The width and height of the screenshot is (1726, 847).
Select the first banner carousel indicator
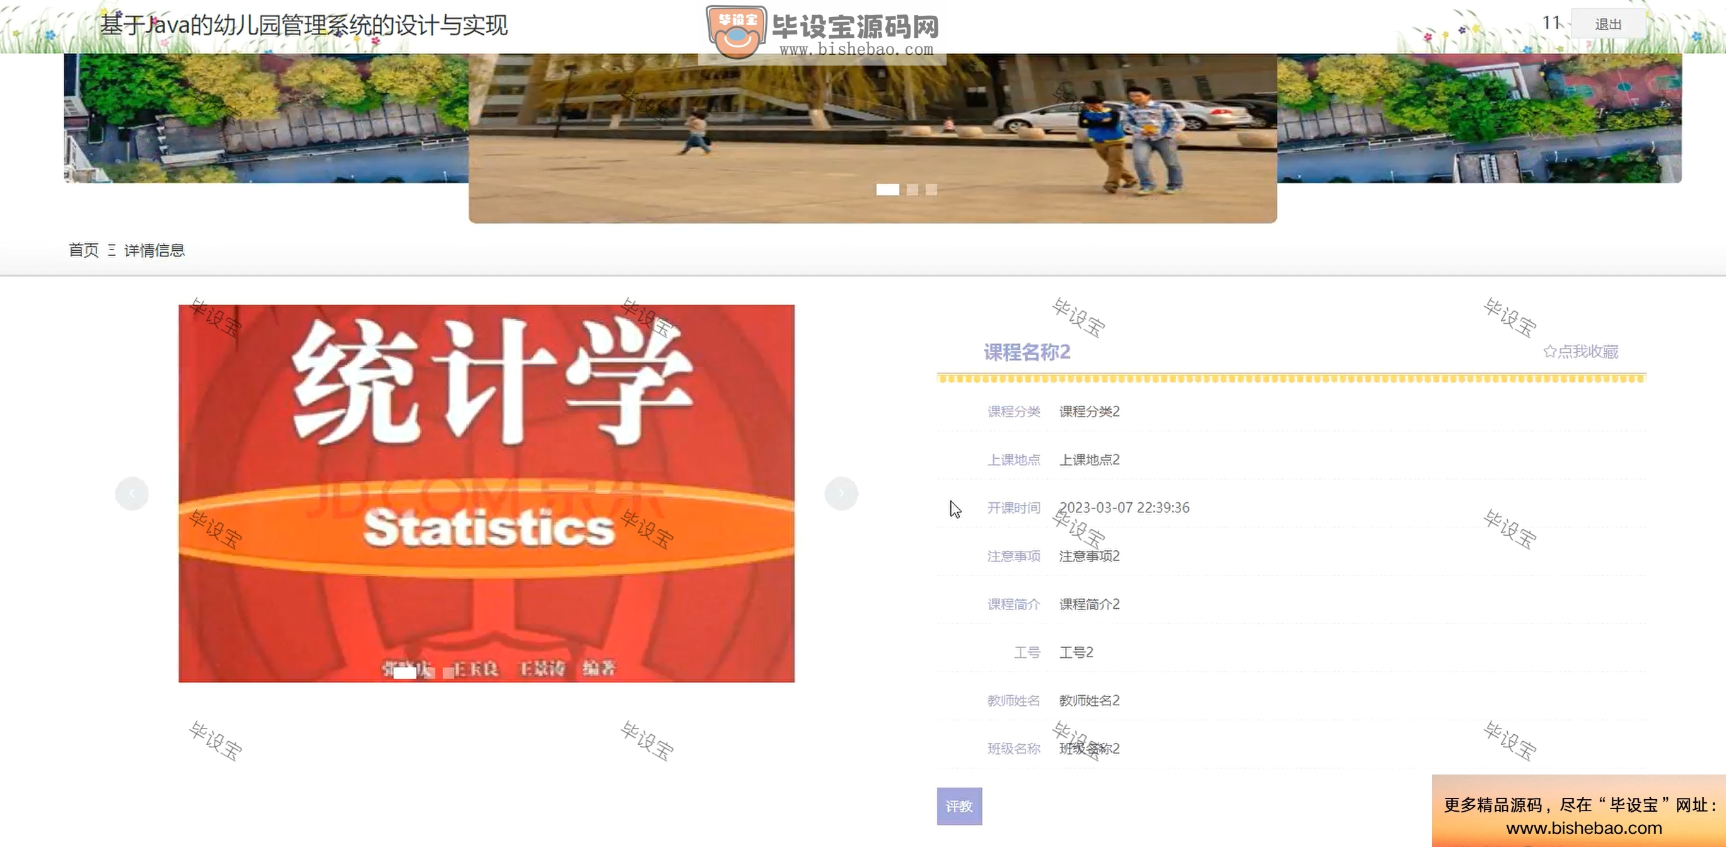pyautogui.click(x=887, y=190)
